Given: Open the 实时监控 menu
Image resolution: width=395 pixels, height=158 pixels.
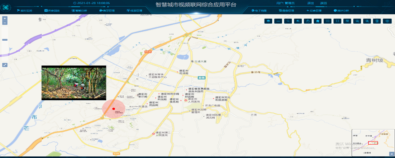Looking at the screenshot, I should pos(25,11).
